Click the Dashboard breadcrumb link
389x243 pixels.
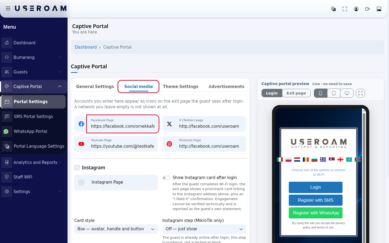[86, 47]
